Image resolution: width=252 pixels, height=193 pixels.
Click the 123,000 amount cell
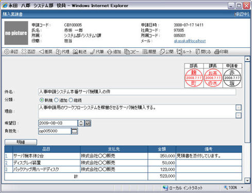[x=162, y=169]
